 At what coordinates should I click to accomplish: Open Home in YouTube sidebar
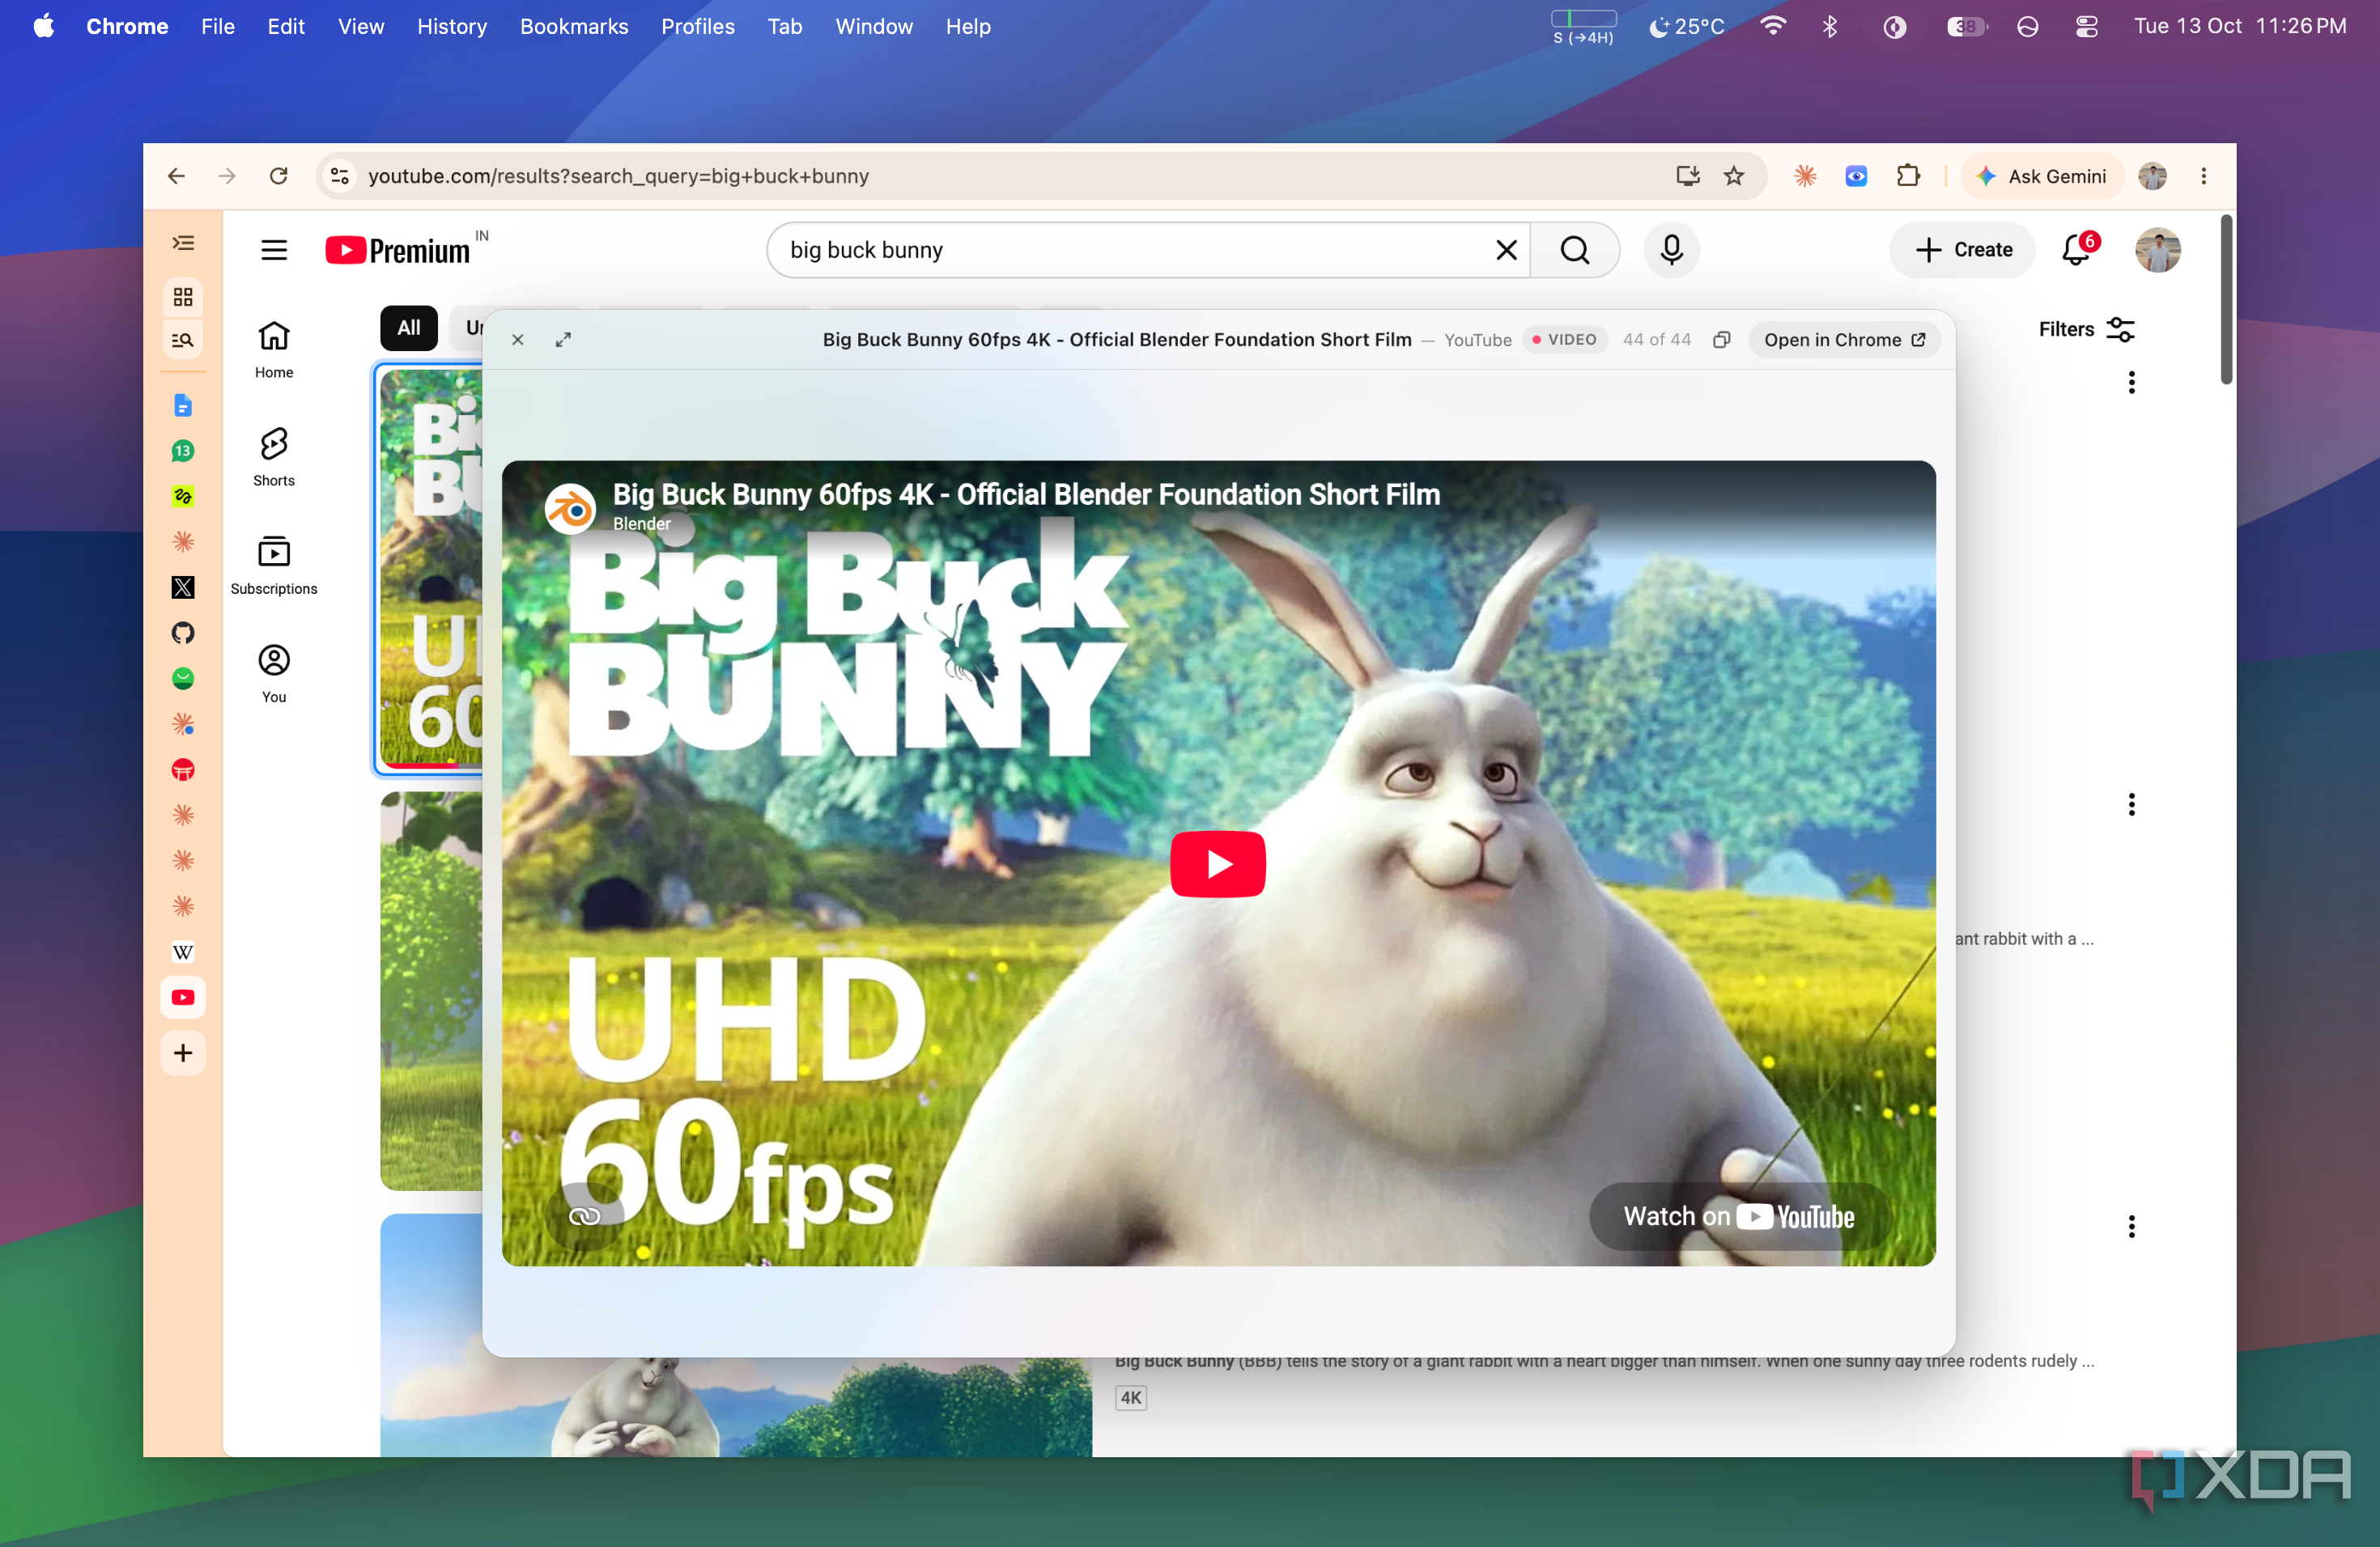click(274, 350)
